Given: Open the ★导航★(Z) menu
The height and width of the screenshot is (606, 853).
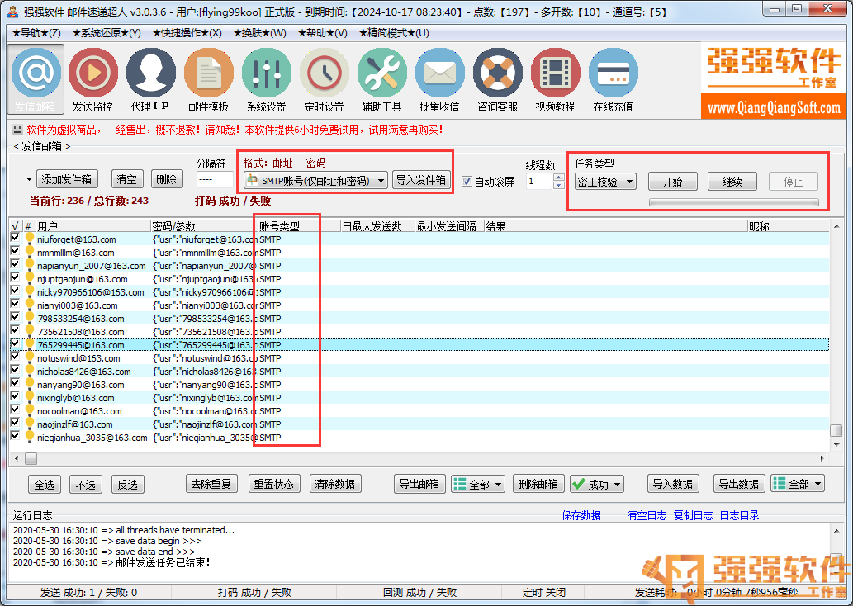Looking at the screenshot, I should click(36, 33).
